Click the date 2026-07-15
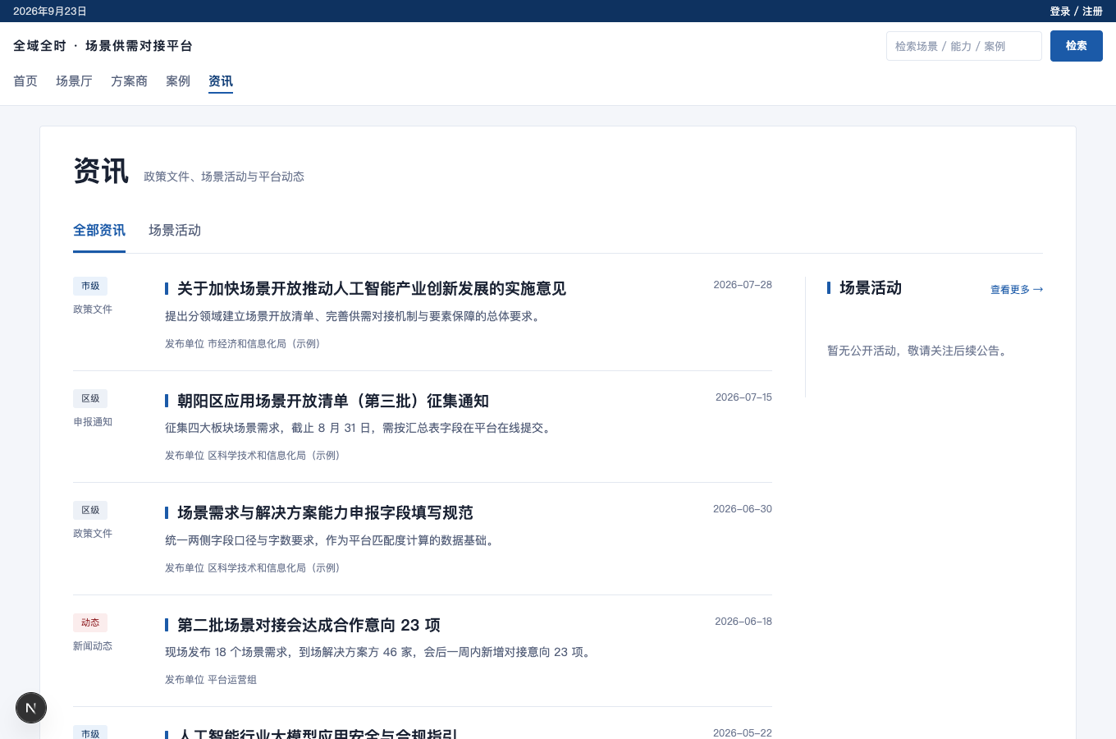The height and width of the screenshot is (739, 1116). pyautogui.click(x=743, y=397)
